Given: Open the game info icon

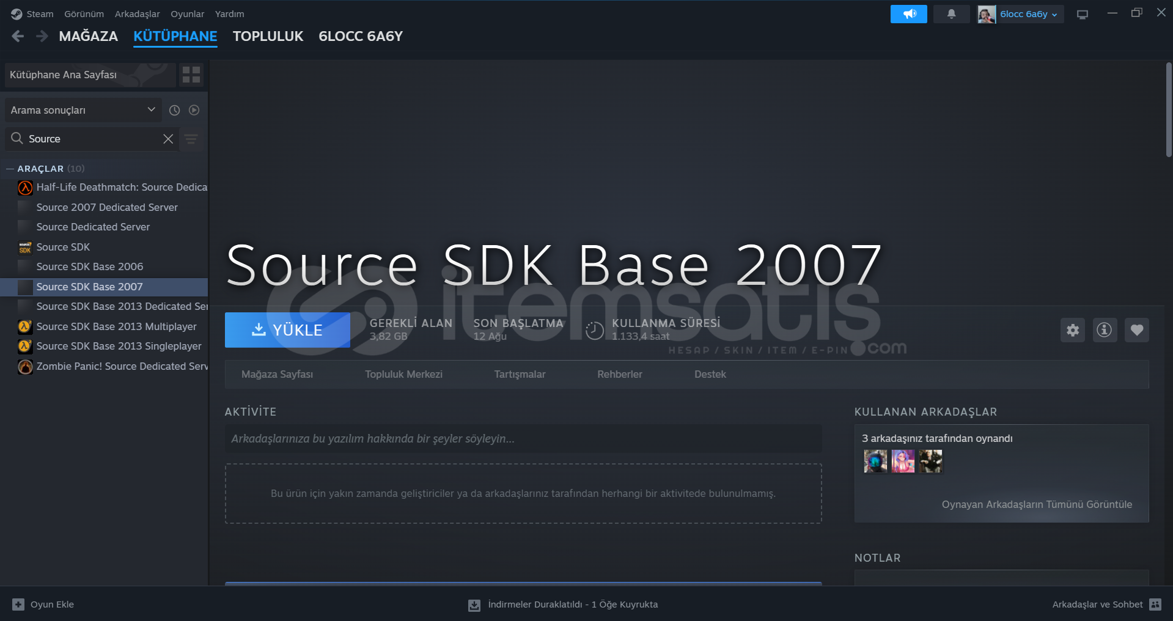Looking at the screenshot, I should [x=1105, y=330].
